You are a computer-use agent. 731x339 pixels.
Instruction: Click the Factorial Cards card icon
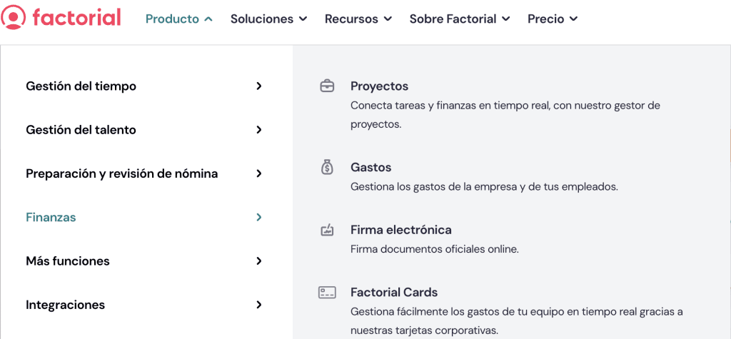tap(327, 293)
